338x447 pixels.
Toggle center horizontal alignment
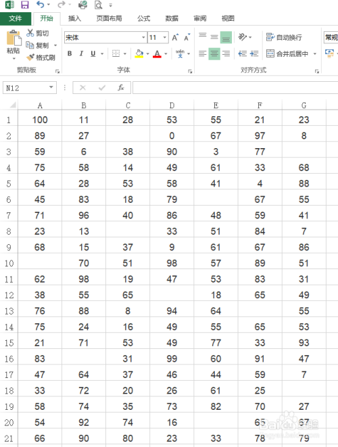click(214, 53)
